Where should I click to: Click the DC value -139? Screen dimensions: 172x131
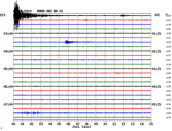(168, 47)
